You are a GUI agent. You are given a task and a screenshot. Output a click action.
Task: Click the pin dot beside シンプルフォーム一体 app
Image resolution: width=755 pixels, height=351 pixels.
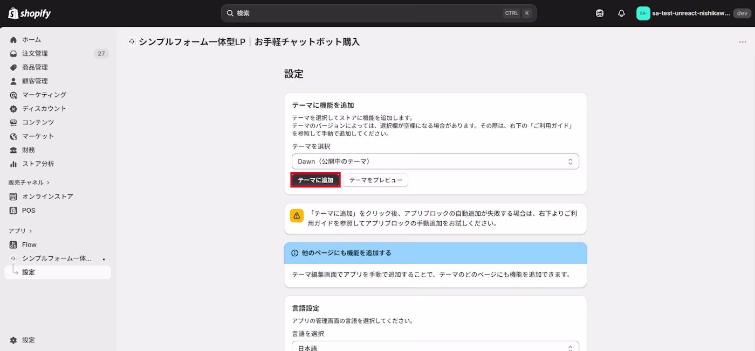pos(104,259)
